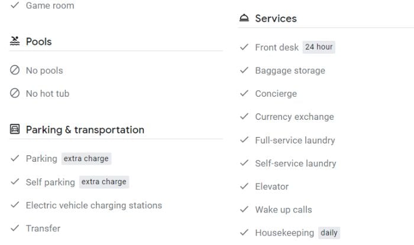
Task: Select the Housekeeping daily badge
Action: pyautogui.click(x=329, y=233)
